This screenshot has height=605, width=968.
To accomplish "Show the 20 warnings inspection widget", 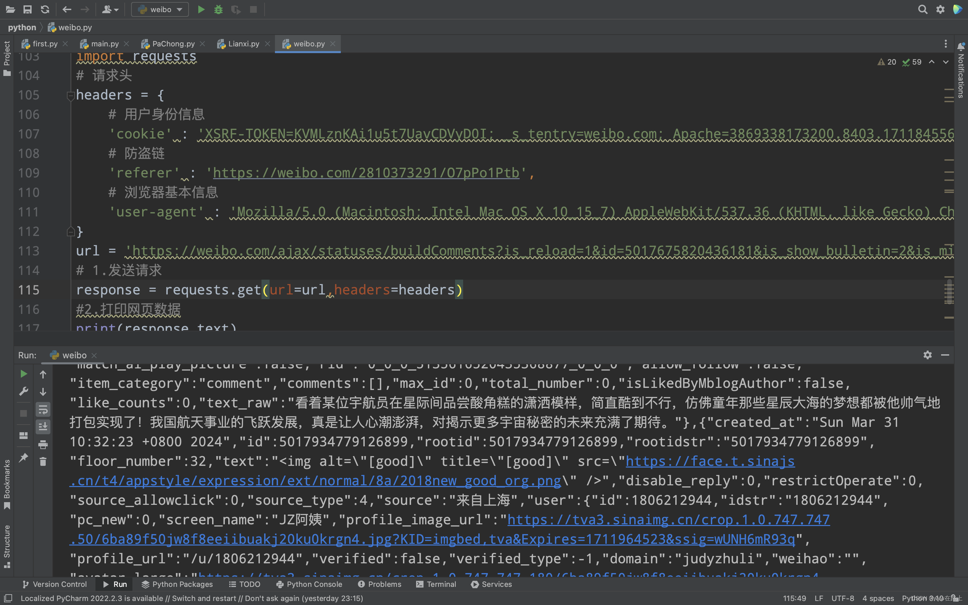I will point(887,62).
